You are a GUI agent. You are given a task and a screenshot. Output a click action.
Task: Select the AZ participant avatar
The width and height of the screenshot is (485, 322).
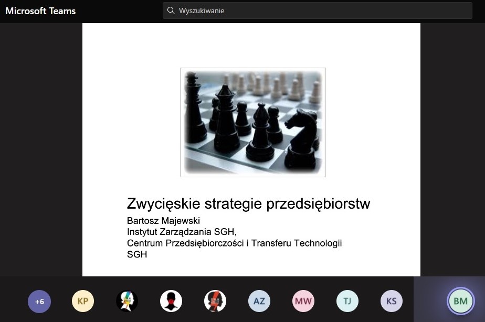[x=259, y=301]
